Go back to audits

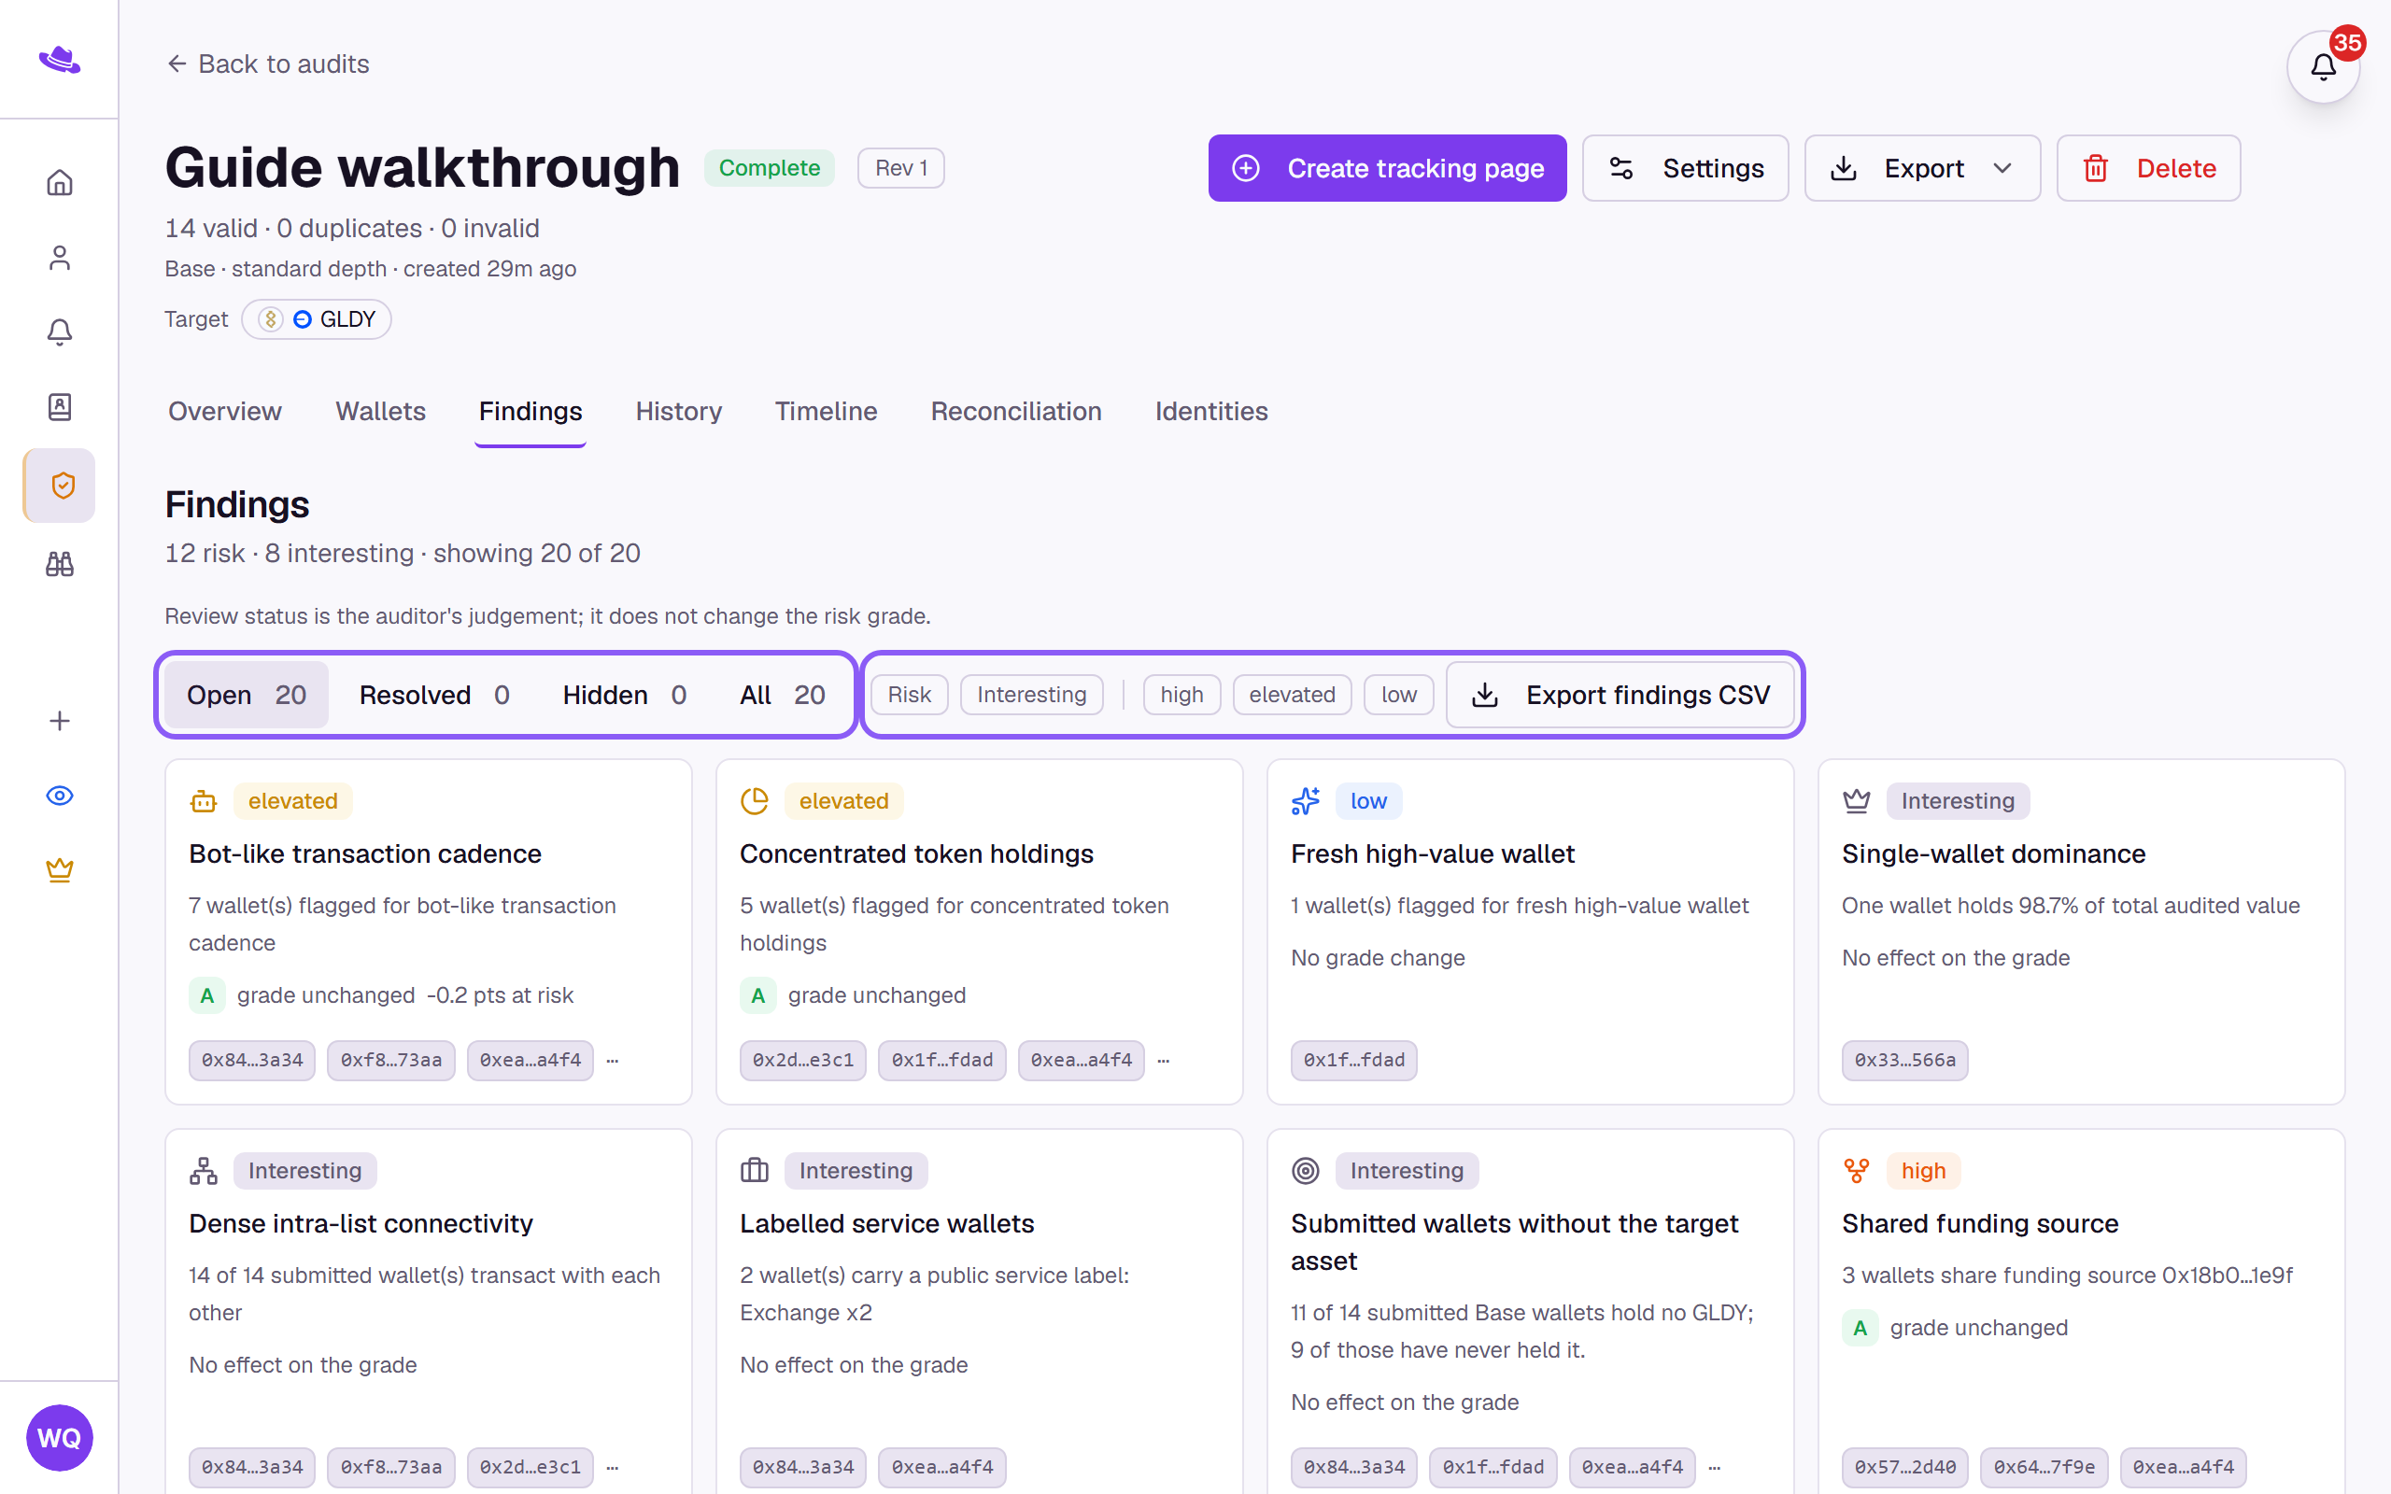[x=267, y=64]
